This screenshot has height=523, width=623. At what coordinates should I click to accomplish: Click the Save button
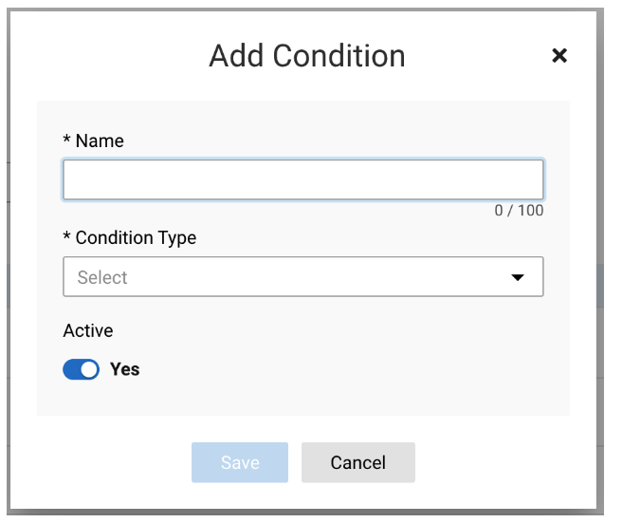(240, 462)
